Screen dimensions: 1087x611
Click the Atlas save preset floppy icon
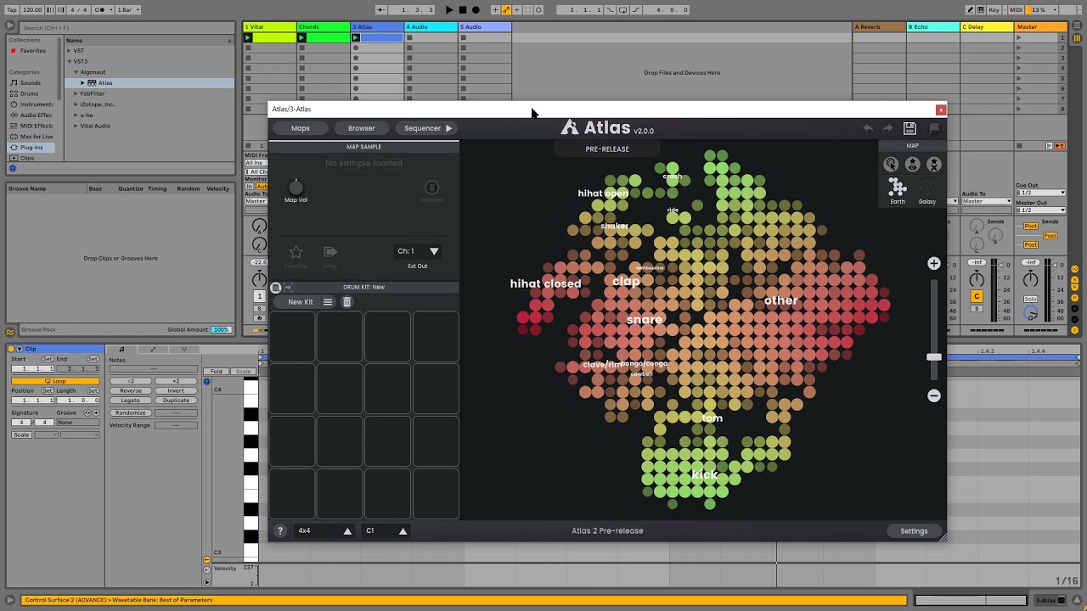(910, 128)
